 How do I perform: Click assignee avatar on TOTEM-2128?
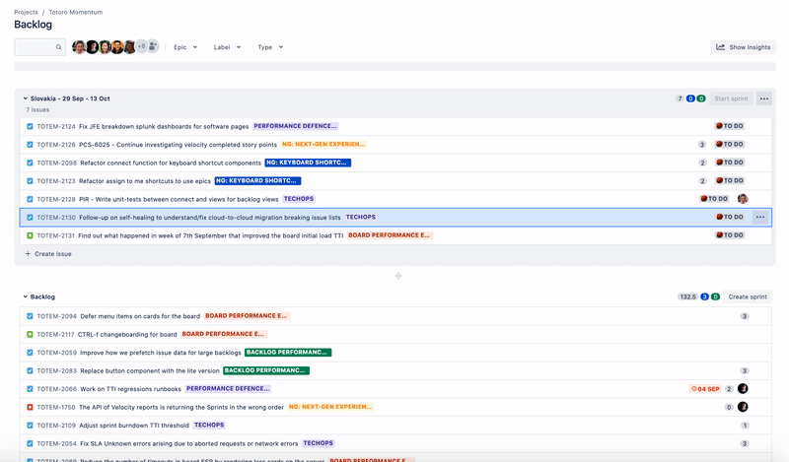coord(743,199)
